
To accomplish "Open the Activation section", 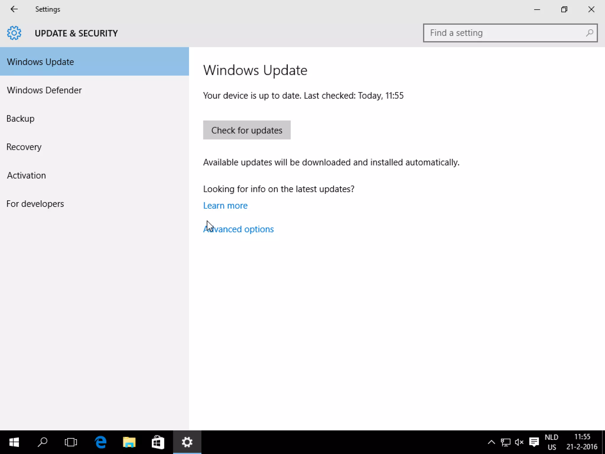I will pos(95,175).
